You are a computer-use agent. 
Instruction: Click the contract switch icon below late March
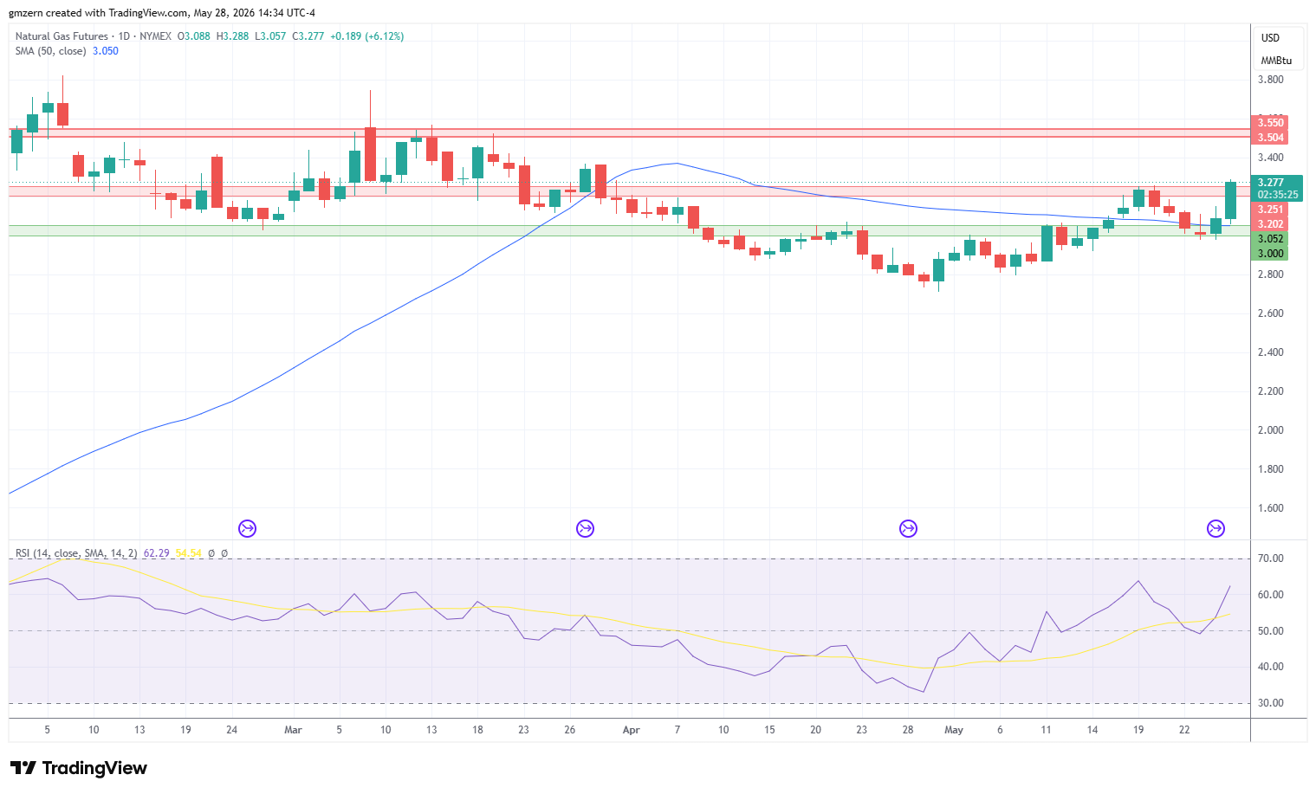pos(585,528)
